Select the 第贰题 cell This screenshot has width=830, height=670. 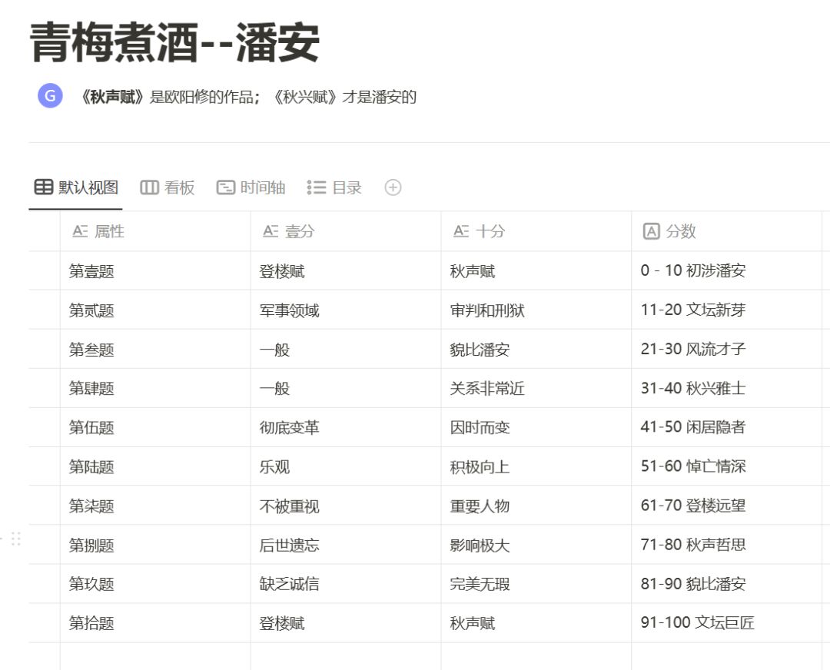pos(155,310)
